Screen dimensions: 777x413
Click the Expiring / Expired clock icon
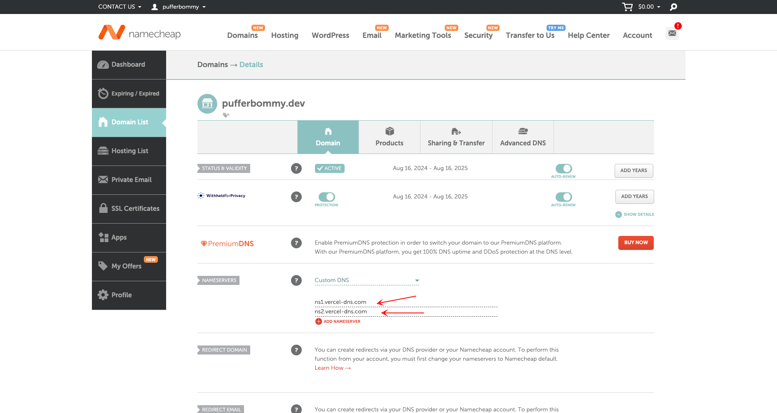[x=103, y=93]
